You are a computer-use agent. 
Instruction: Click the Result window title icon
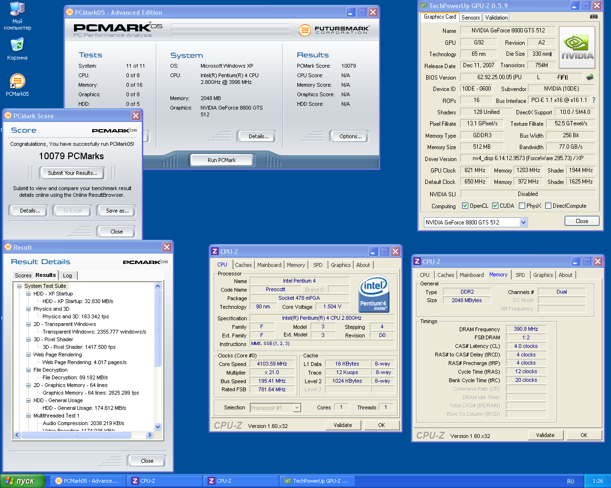(x=8, y=247)
